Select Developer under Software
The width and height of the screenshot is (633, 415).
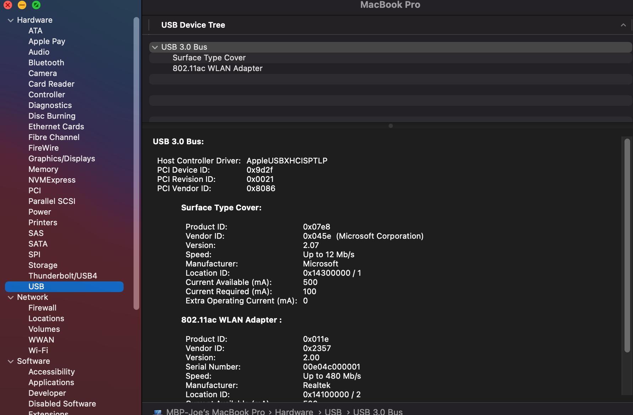(47, 393)
